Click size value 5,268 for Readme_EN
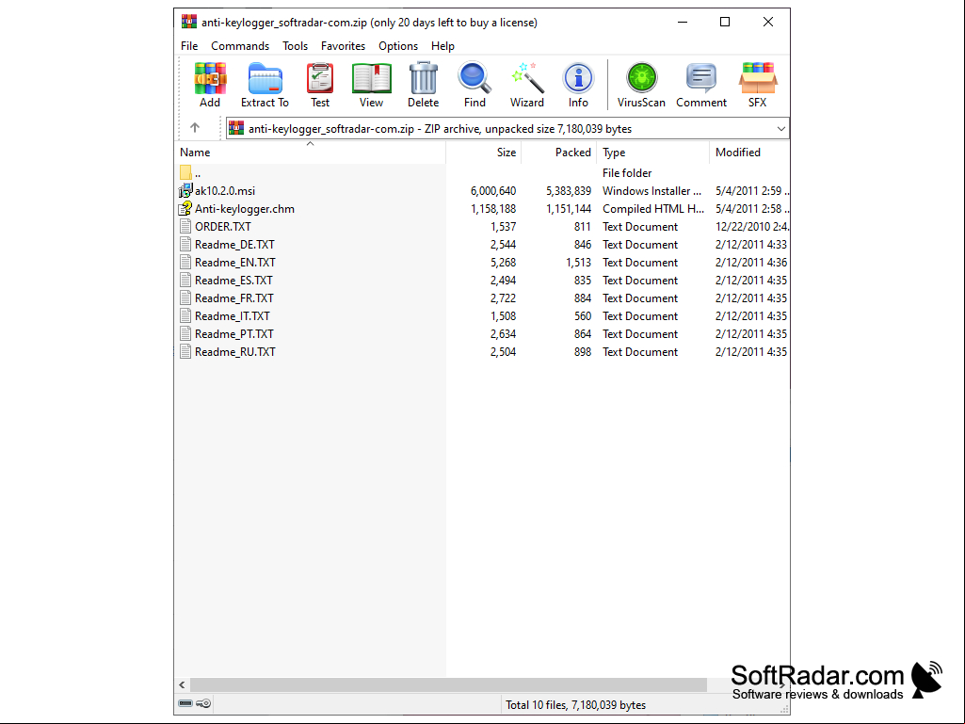 (503, 263)
